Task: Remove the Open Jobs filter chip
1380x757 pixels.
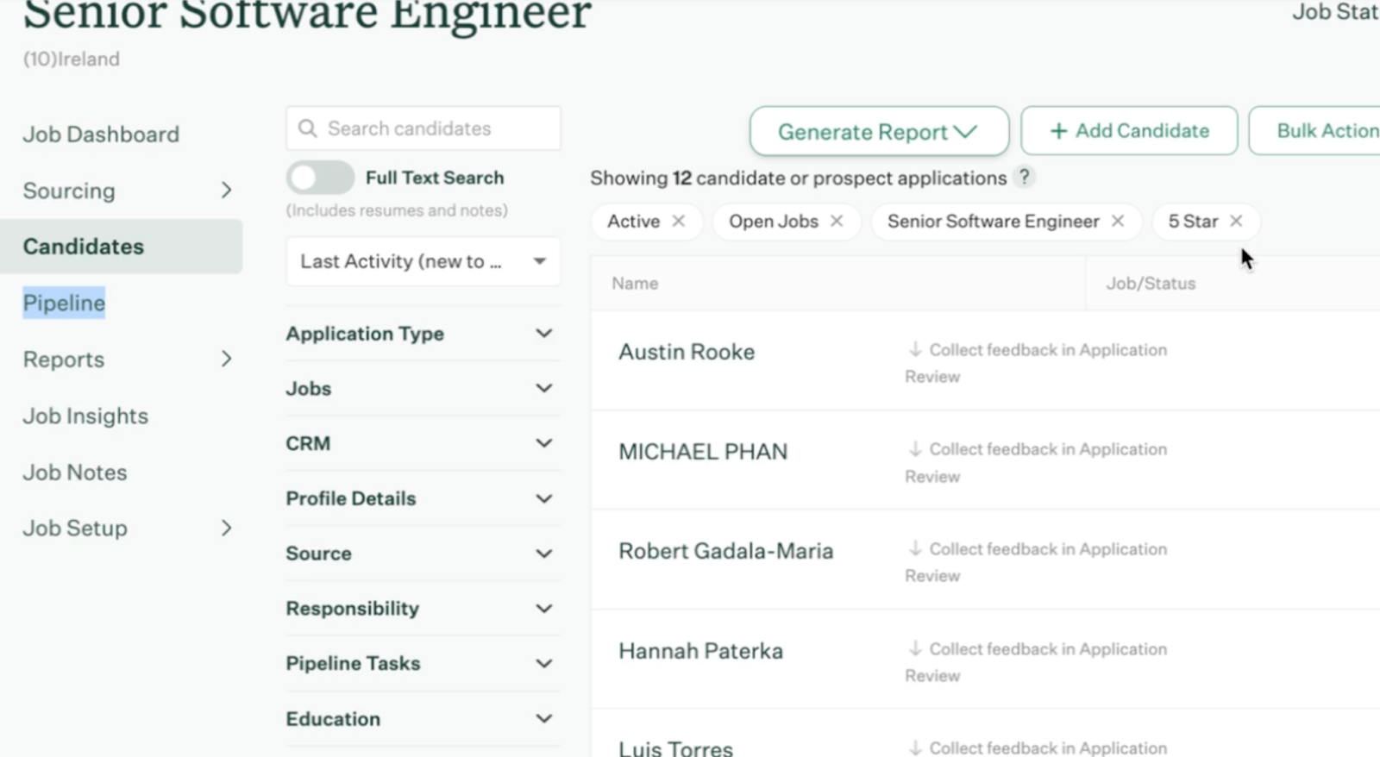Action: click(837, 222)
